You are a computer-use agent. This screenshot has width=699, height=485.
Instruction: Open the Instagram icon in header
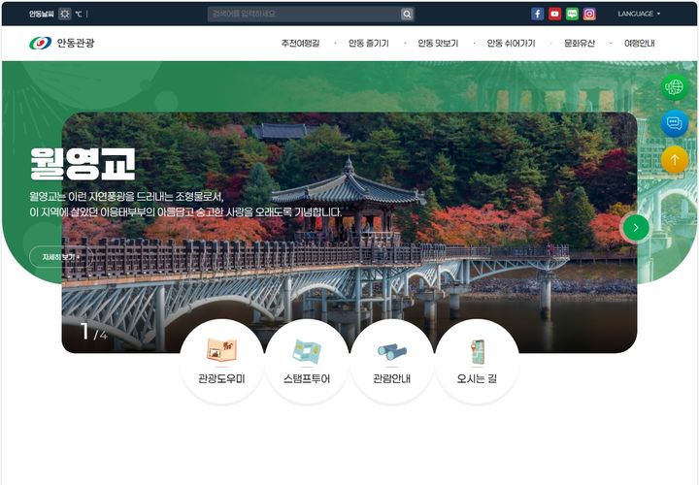tap(589, 14)
